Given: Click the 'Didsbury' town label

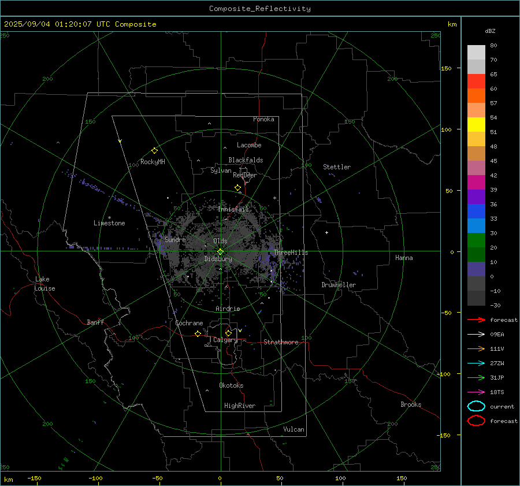Looking at the screenshot, I should point(218,259).
